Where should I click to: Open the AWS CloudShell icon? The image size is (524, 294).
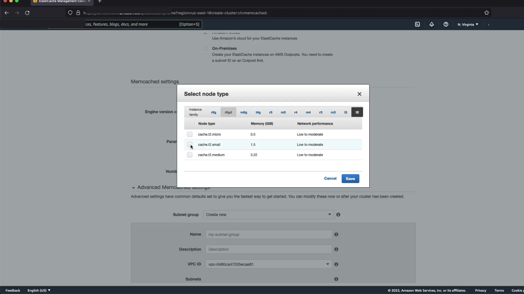click(417, 24)
